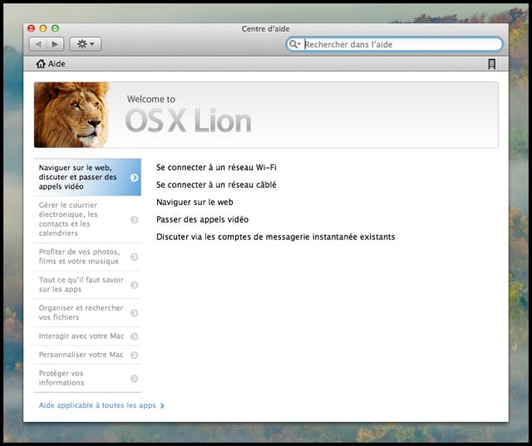Close the Centre d'aide window
This screenshot has width=532, height=446.
coord(32,28)
